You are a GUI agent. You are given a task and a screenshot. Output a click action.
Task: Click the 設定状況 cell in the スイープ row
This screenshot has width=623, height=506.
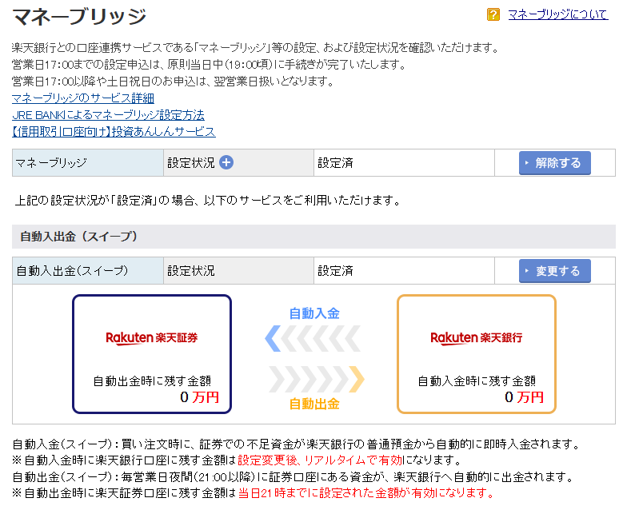pyautogui.click(x=238, y=271)
